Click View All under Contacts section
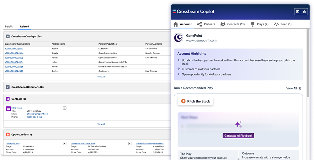314x160 pixels. pos(101,124)
